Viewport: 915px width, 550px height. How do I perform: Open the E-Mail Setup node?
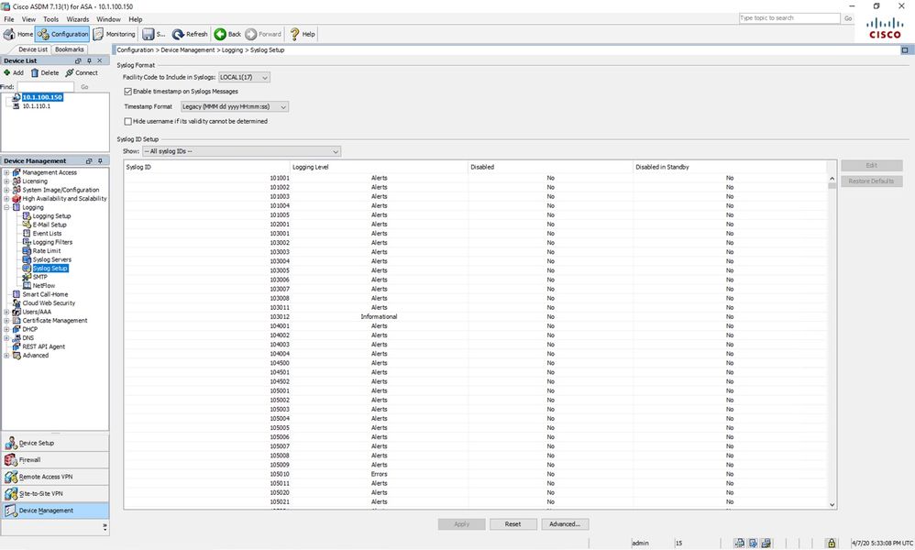[50, 225]
